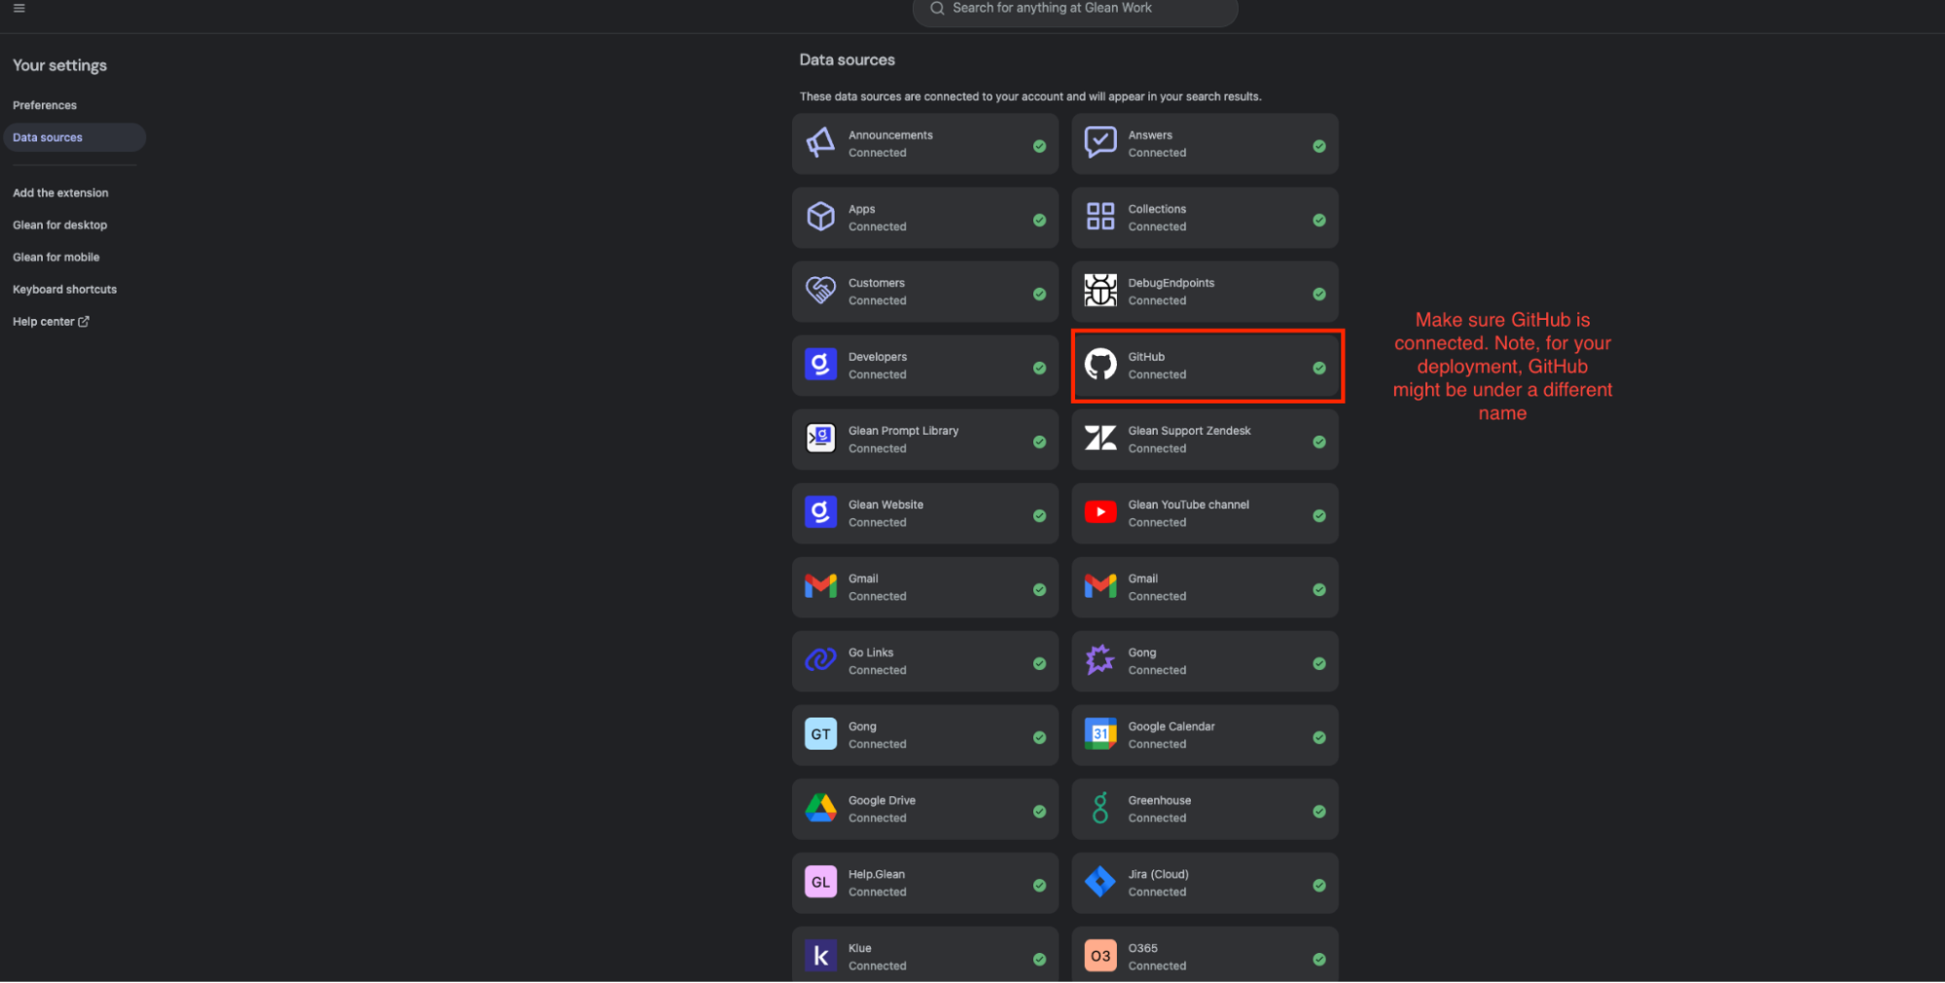This screenshot has width=1945, height=983.
Task: Click the green check on GitHub card
Action: click(1319, 368)
